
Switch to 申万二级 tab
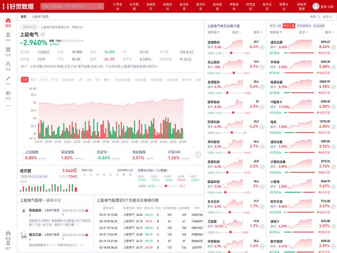(x=289, y=26)
